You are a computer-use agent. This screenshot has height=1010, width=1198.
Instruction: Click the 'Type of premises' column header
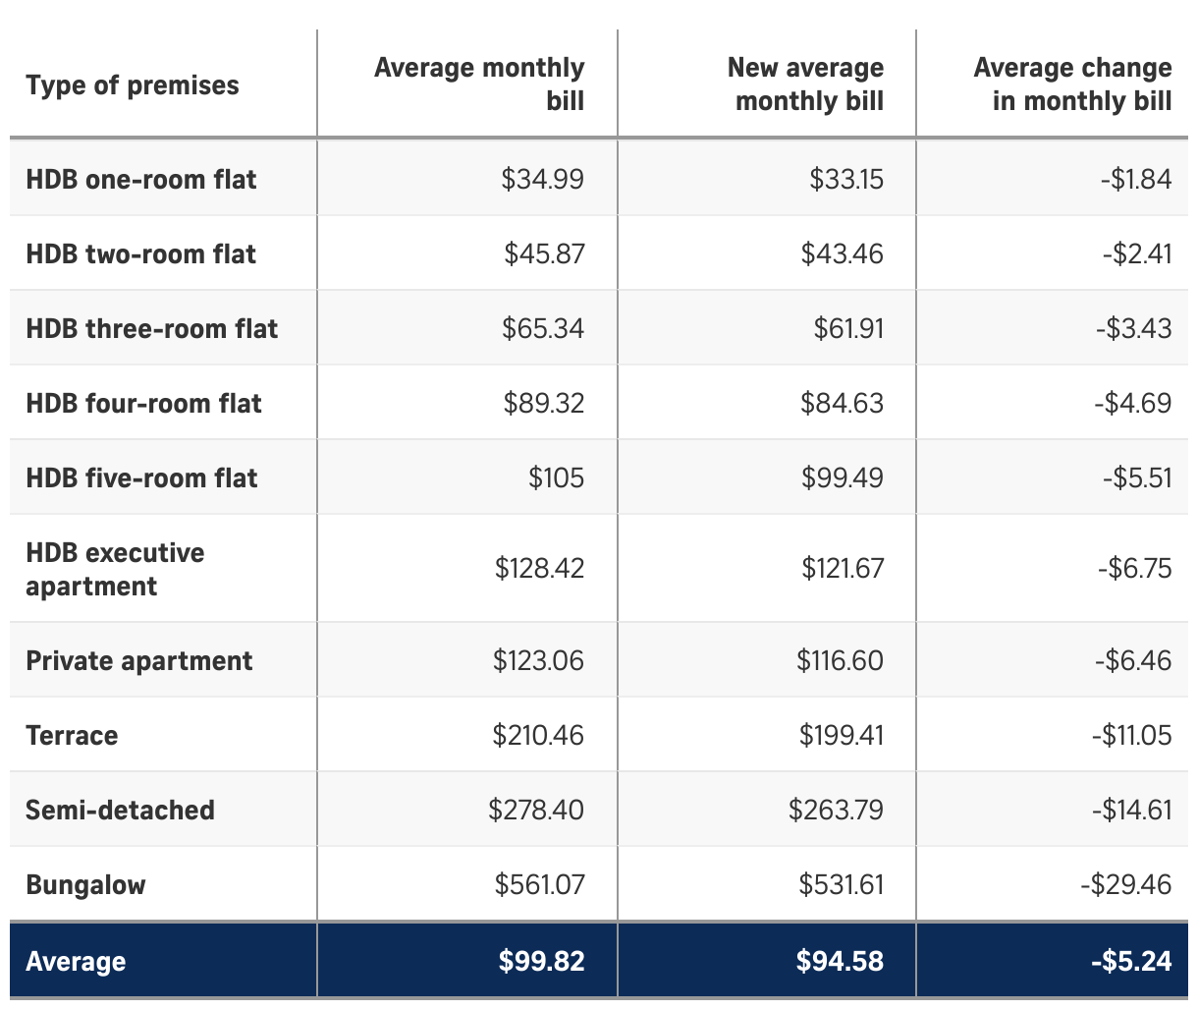tap(133, 85)
